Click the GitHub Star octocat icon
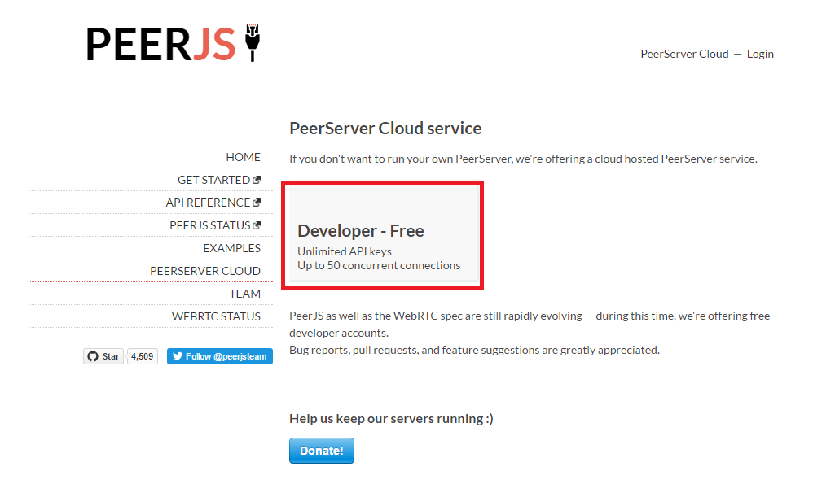 pyautogui.click(x=92, y=355)
